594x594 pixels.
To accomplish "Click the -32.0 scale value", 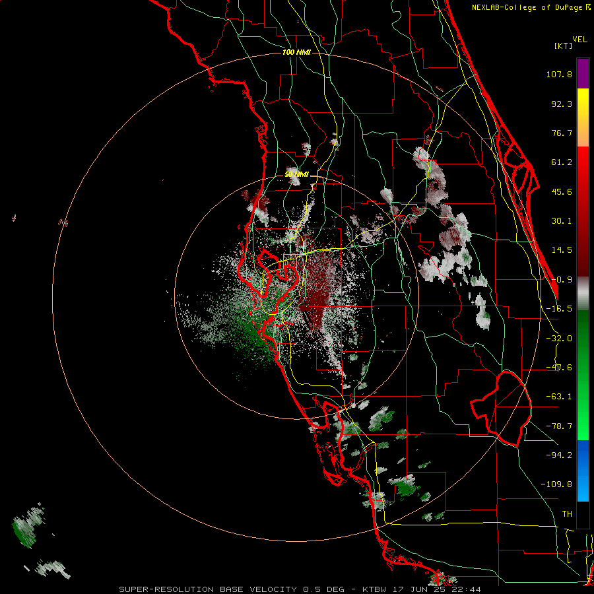I will coord(559,339).
